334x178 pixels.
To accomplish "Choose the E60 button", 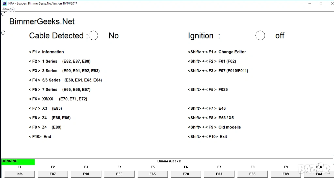I will 119,174.
